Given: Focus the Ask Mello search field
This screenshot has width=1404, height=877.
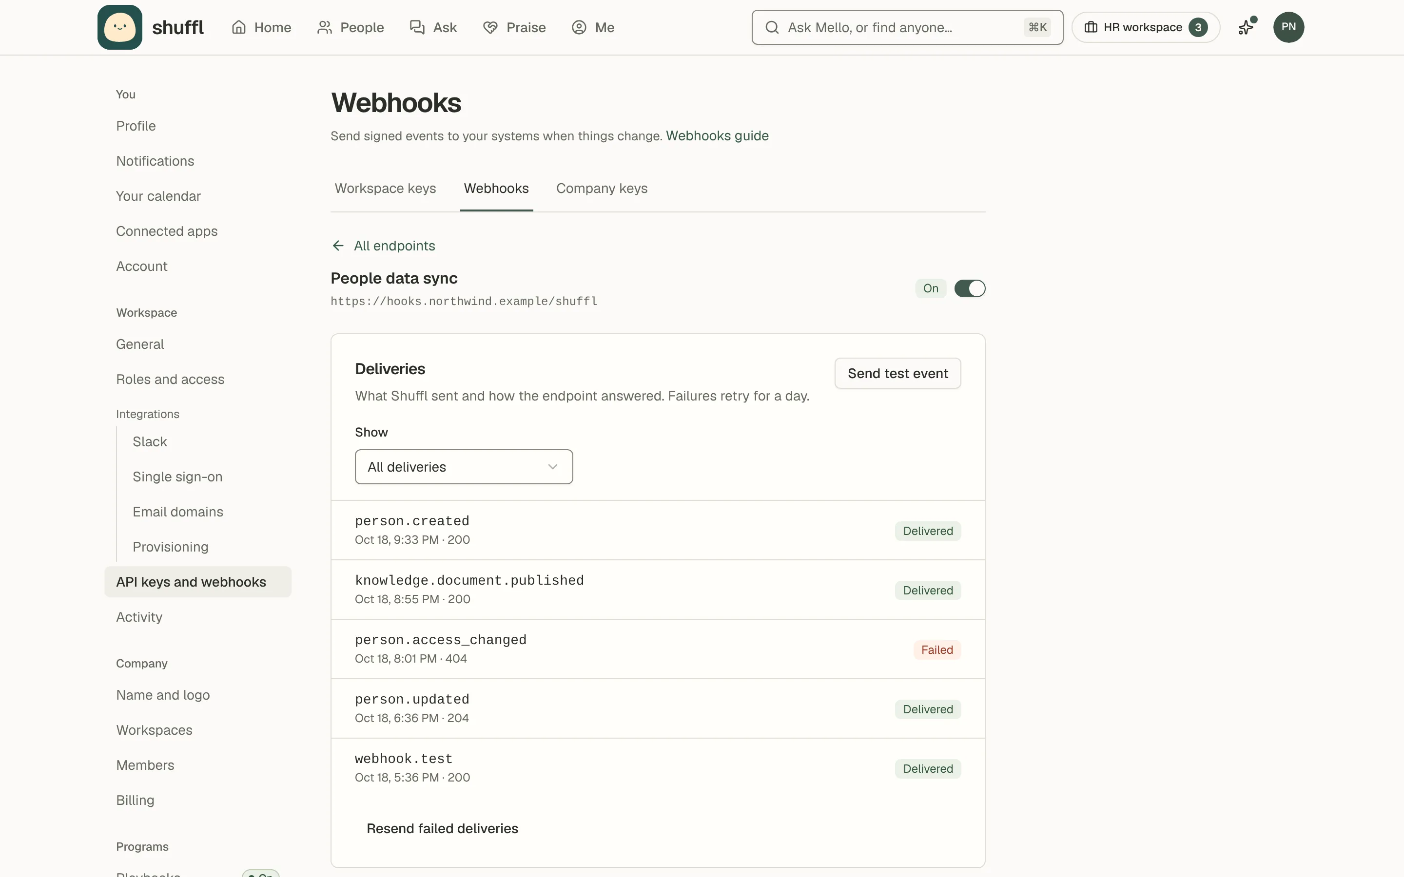Looking at the screenshot, I should coord(907,27).
